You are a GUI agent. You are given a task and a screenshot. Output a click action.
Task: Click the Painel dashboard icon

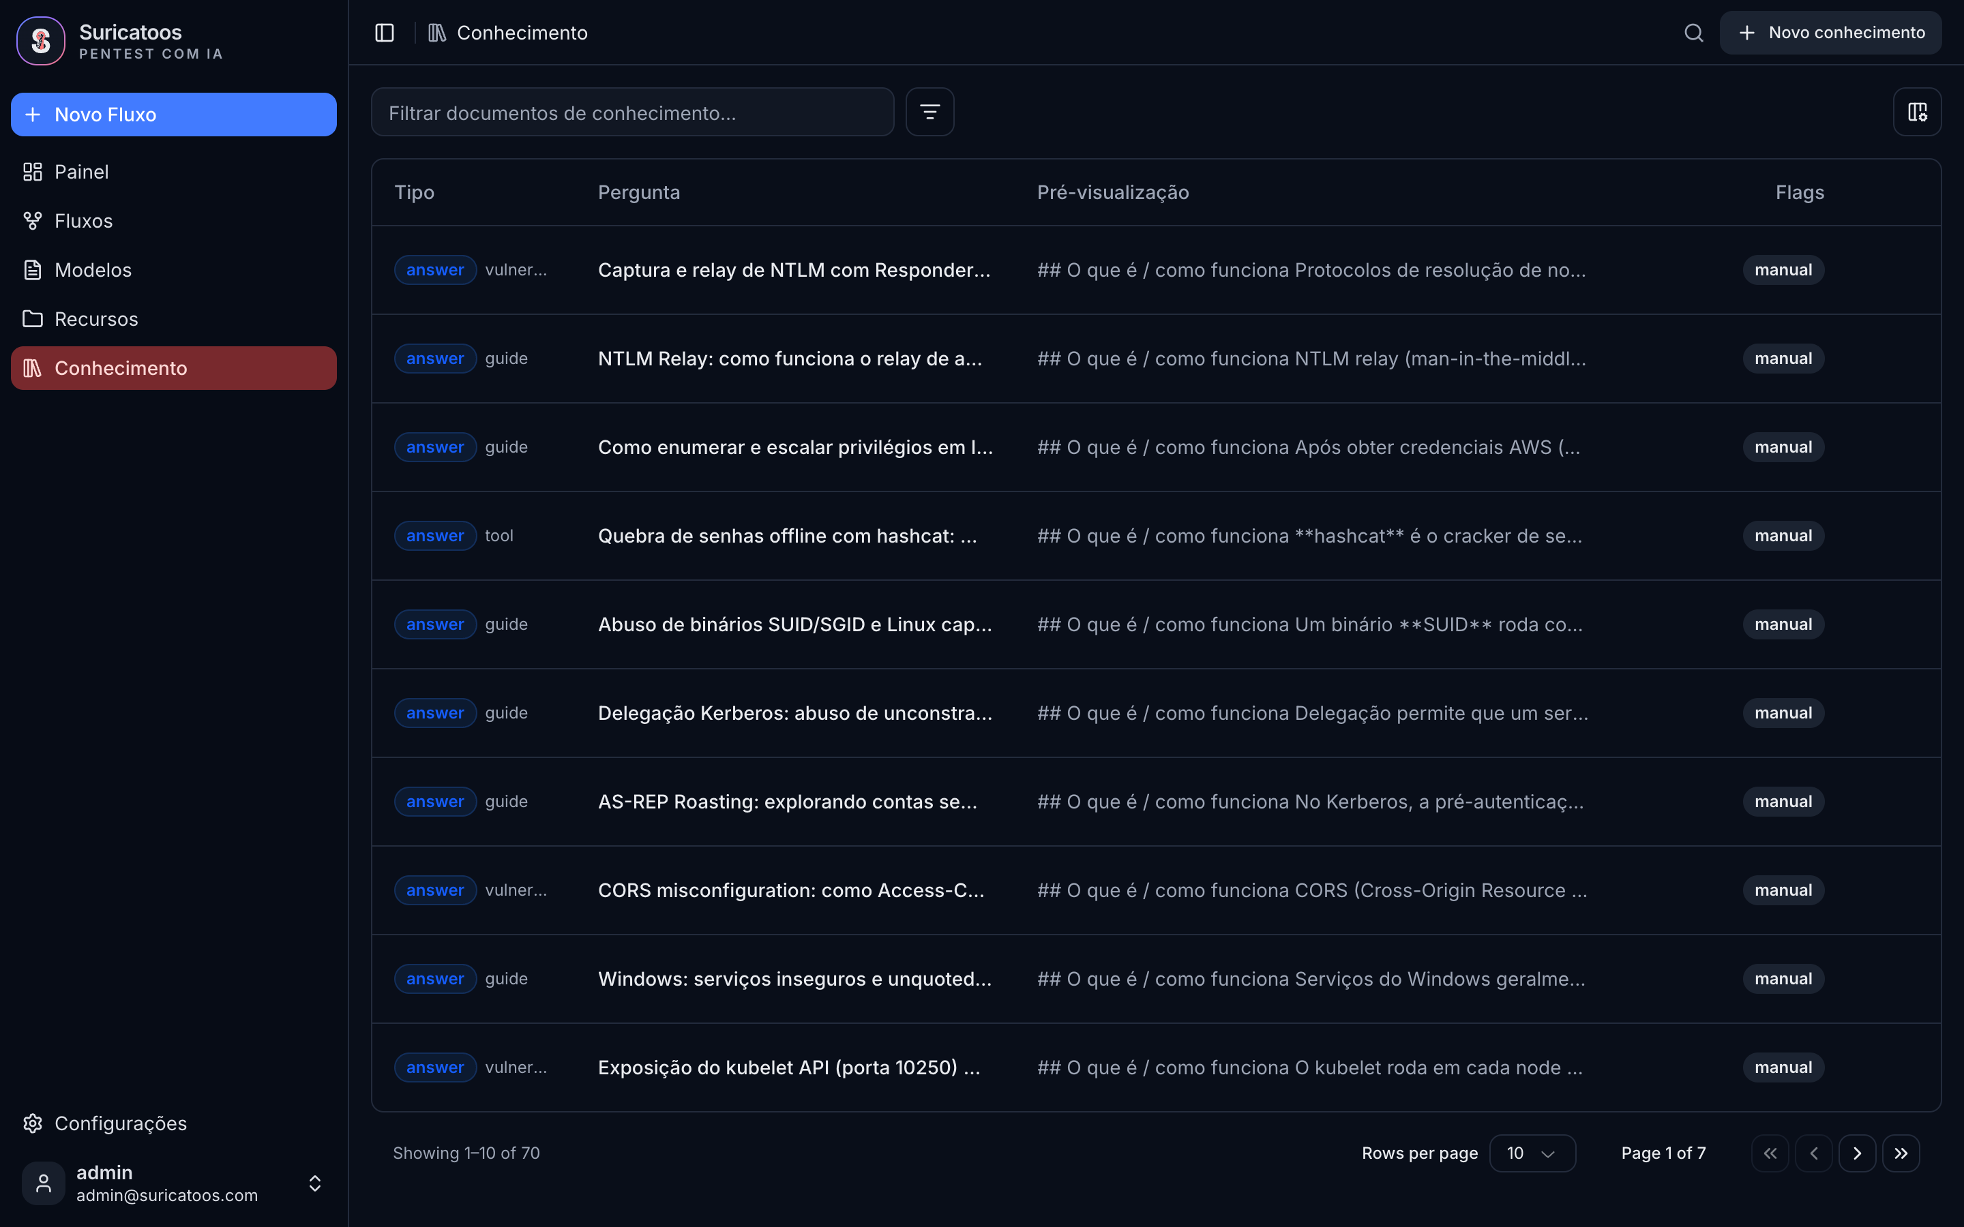pos(33,172)
